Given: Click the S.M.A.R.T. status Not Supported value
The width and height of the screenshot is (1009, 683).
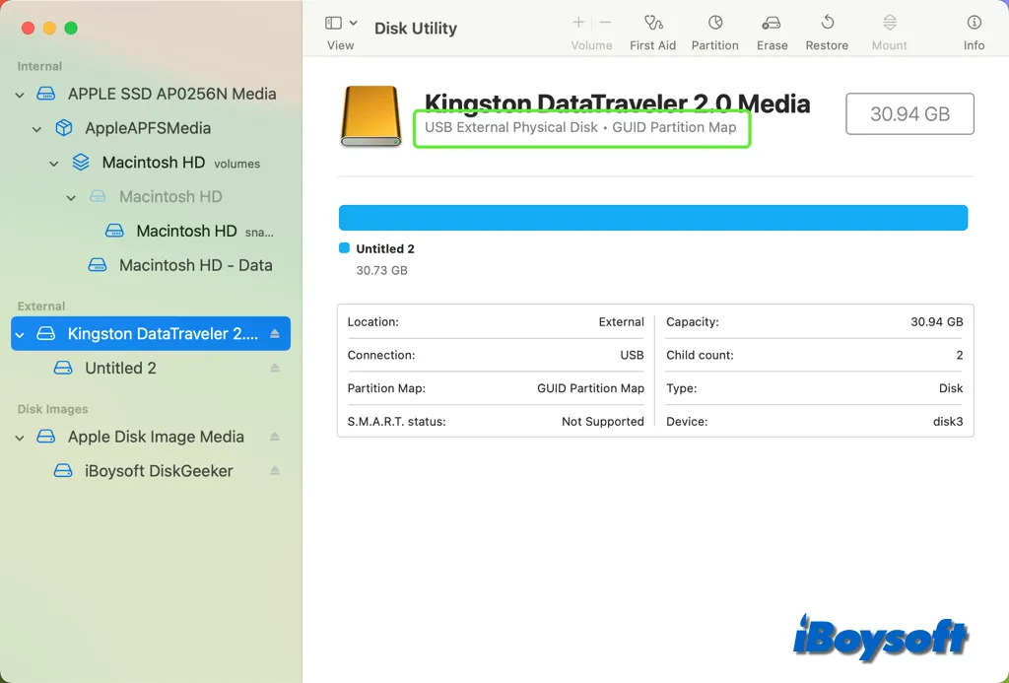Looking at the screenshot, I should pos(603,422).
